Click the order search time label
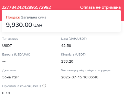This screenshot has width=124, height=98. (86, 70)
